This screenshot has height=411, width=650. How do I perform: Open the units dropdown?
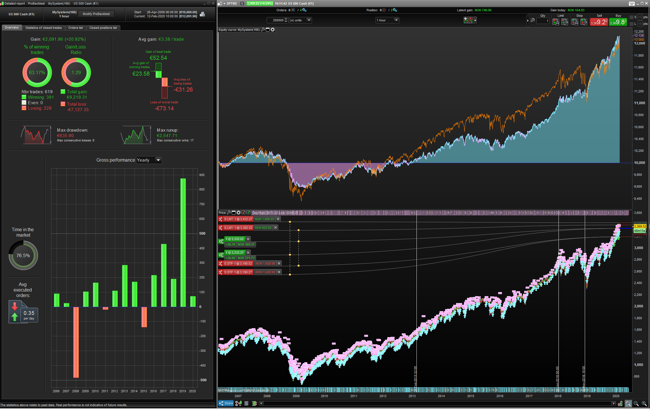tap(309, 20)
